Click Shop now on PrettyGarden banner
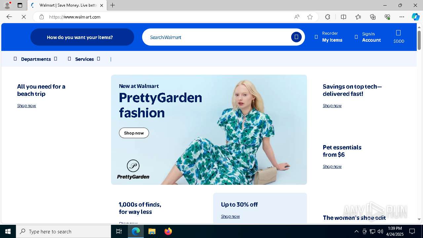Image resolution: width=423 pixels, height=238 pixels. [134, 133]
